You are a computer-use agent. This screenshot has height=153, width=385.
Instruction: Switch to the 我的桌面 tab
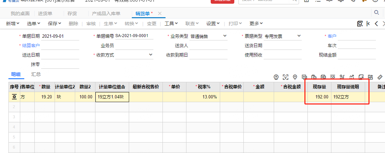20,14
